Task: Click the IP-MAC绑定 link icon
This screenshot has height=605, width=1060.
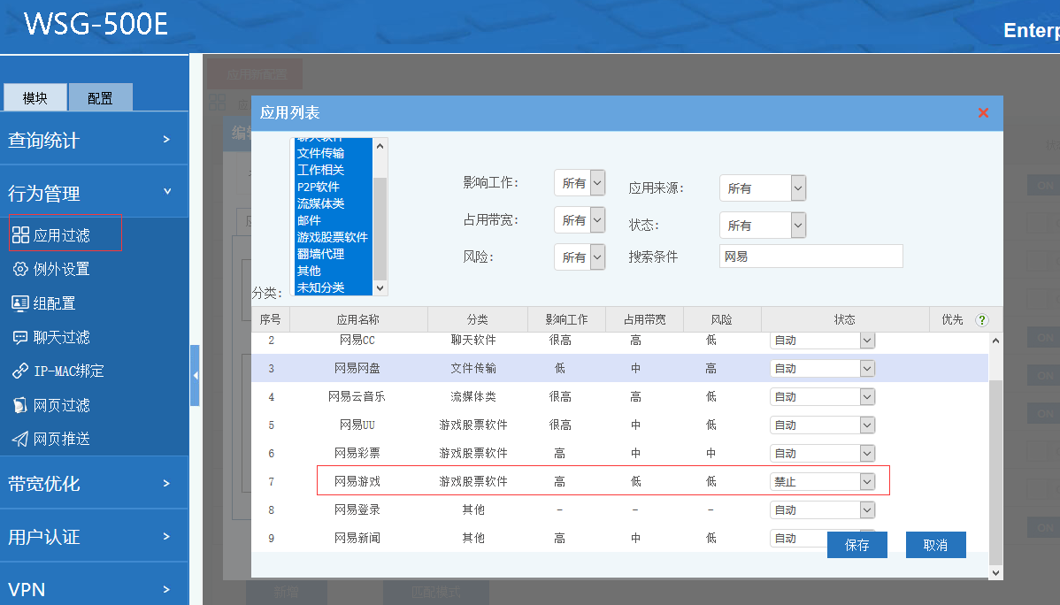Action: click(x=20, y=371)
